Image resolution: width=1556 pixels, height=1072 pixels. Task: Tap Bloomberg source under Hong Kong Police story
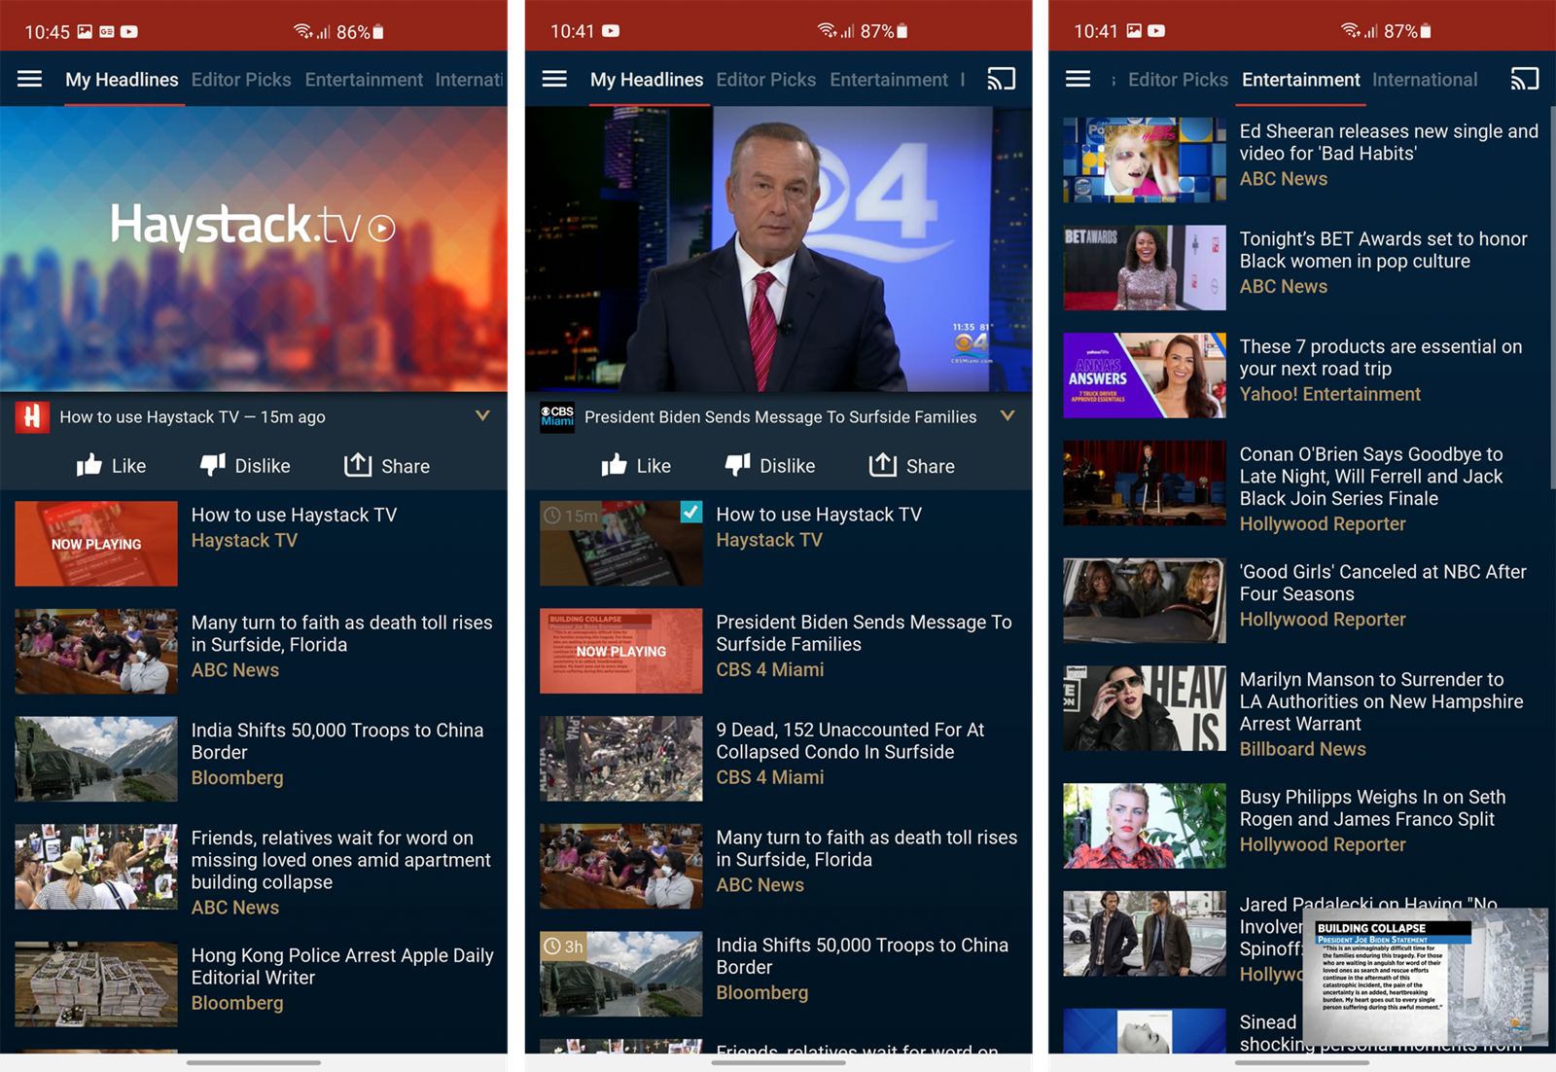click(237, 1003)
